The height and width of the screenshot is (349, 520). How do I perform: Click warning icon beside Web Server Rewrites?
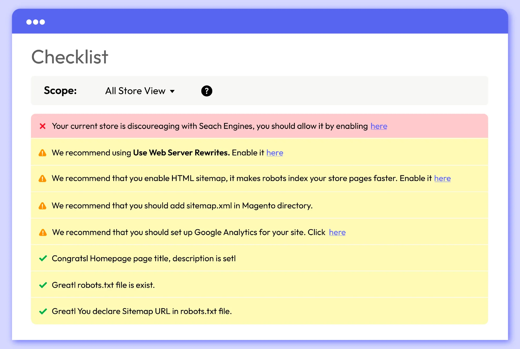(42, 153)
